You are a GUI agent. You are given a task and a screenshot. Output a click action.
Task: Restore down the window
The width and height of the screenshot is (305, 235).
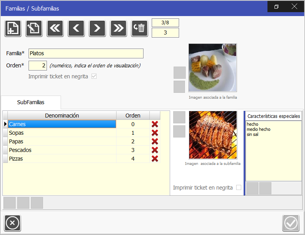pos(276,7)
